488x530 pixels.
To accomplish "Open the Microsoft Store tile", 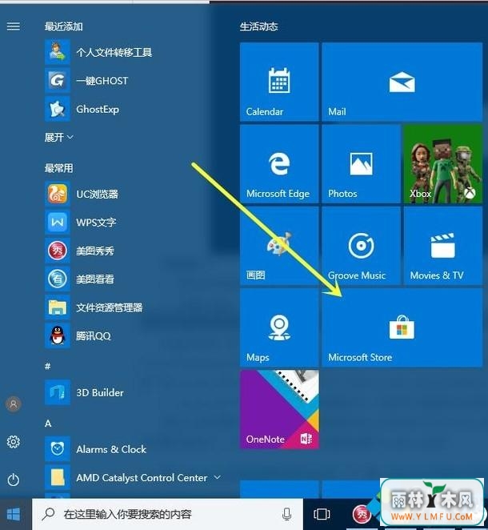I will click(x=402, y=327).
